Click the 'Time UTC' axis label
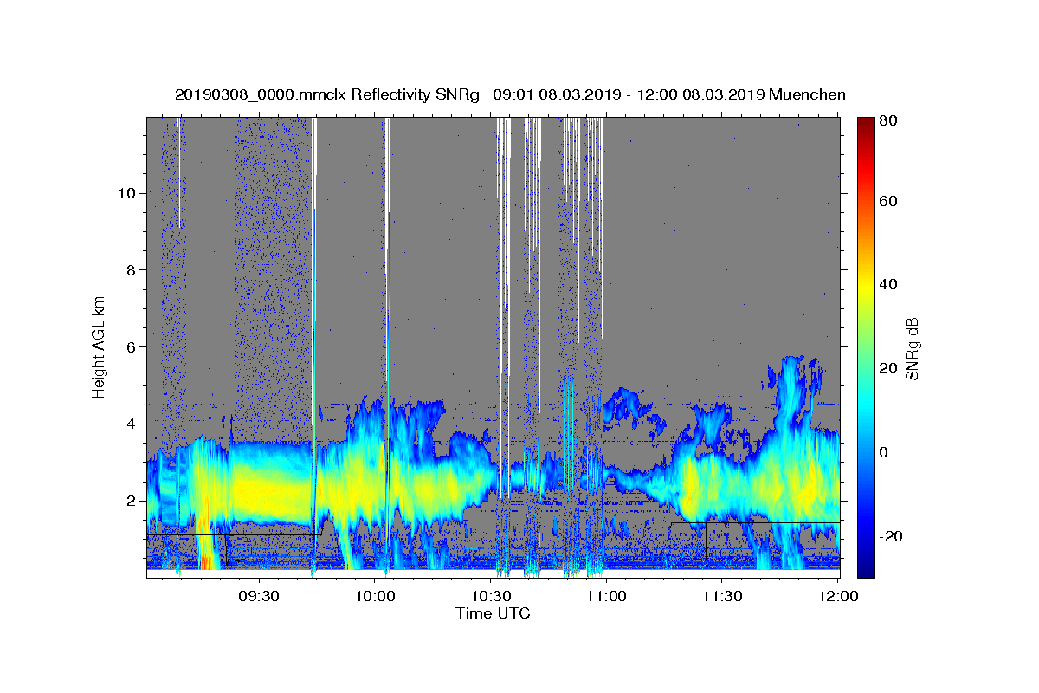The width and height of the screenshot is (1039, 693). pyautogui.click(x=493, y=614)
